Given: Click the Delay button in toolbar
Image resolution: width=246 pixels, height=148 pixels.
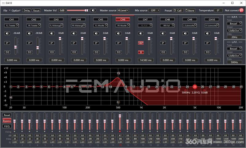Looking at the screenshot, I should click(27, 10).
